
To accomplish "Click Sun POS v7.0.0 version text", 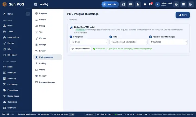I will coord(8,114).
